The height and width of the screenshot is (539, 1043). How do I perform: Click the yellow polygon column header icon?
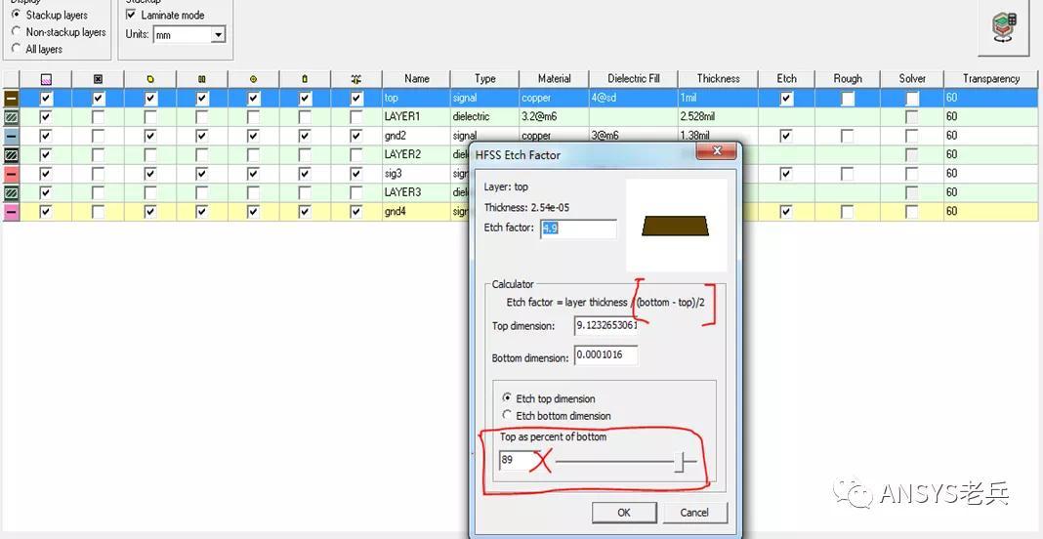coord(150,79)
